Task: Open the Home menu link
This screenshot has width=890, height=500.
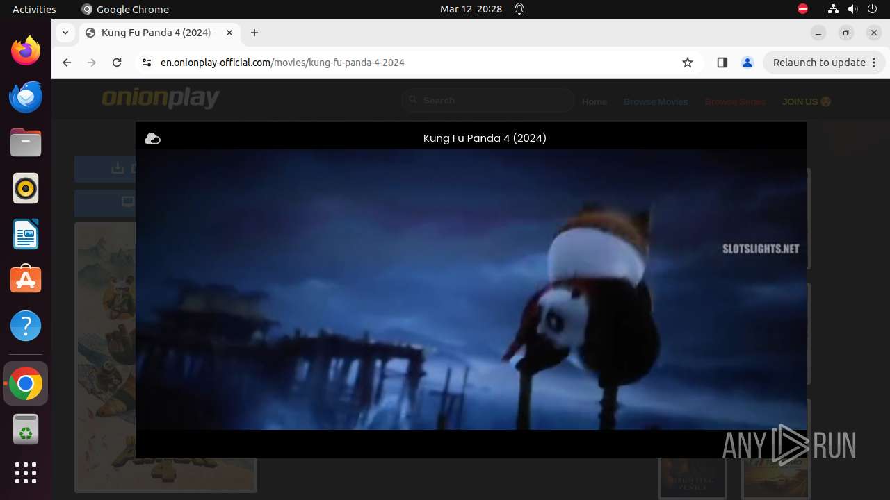Action: point(594,101)
